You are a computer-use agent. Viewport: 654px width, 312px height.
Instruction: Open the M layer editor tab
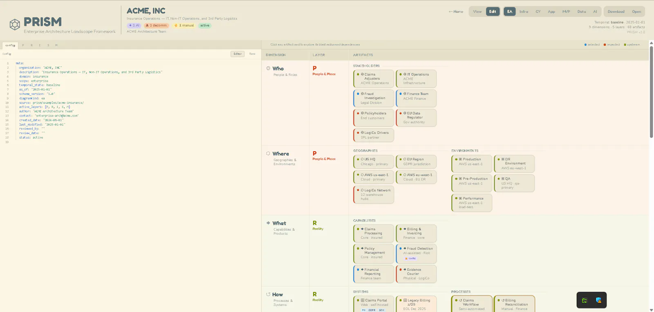pyautogui.click(x=56, y=45)
